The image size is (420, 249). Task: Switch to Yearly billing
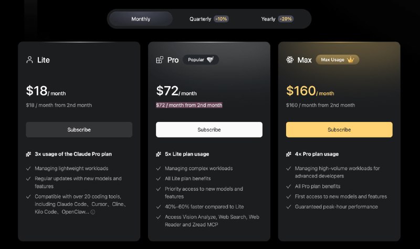click(268, 19)
